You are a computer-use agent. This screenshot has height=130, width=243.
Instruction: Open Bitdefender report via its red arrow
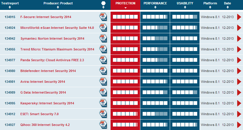coord(239,71)
